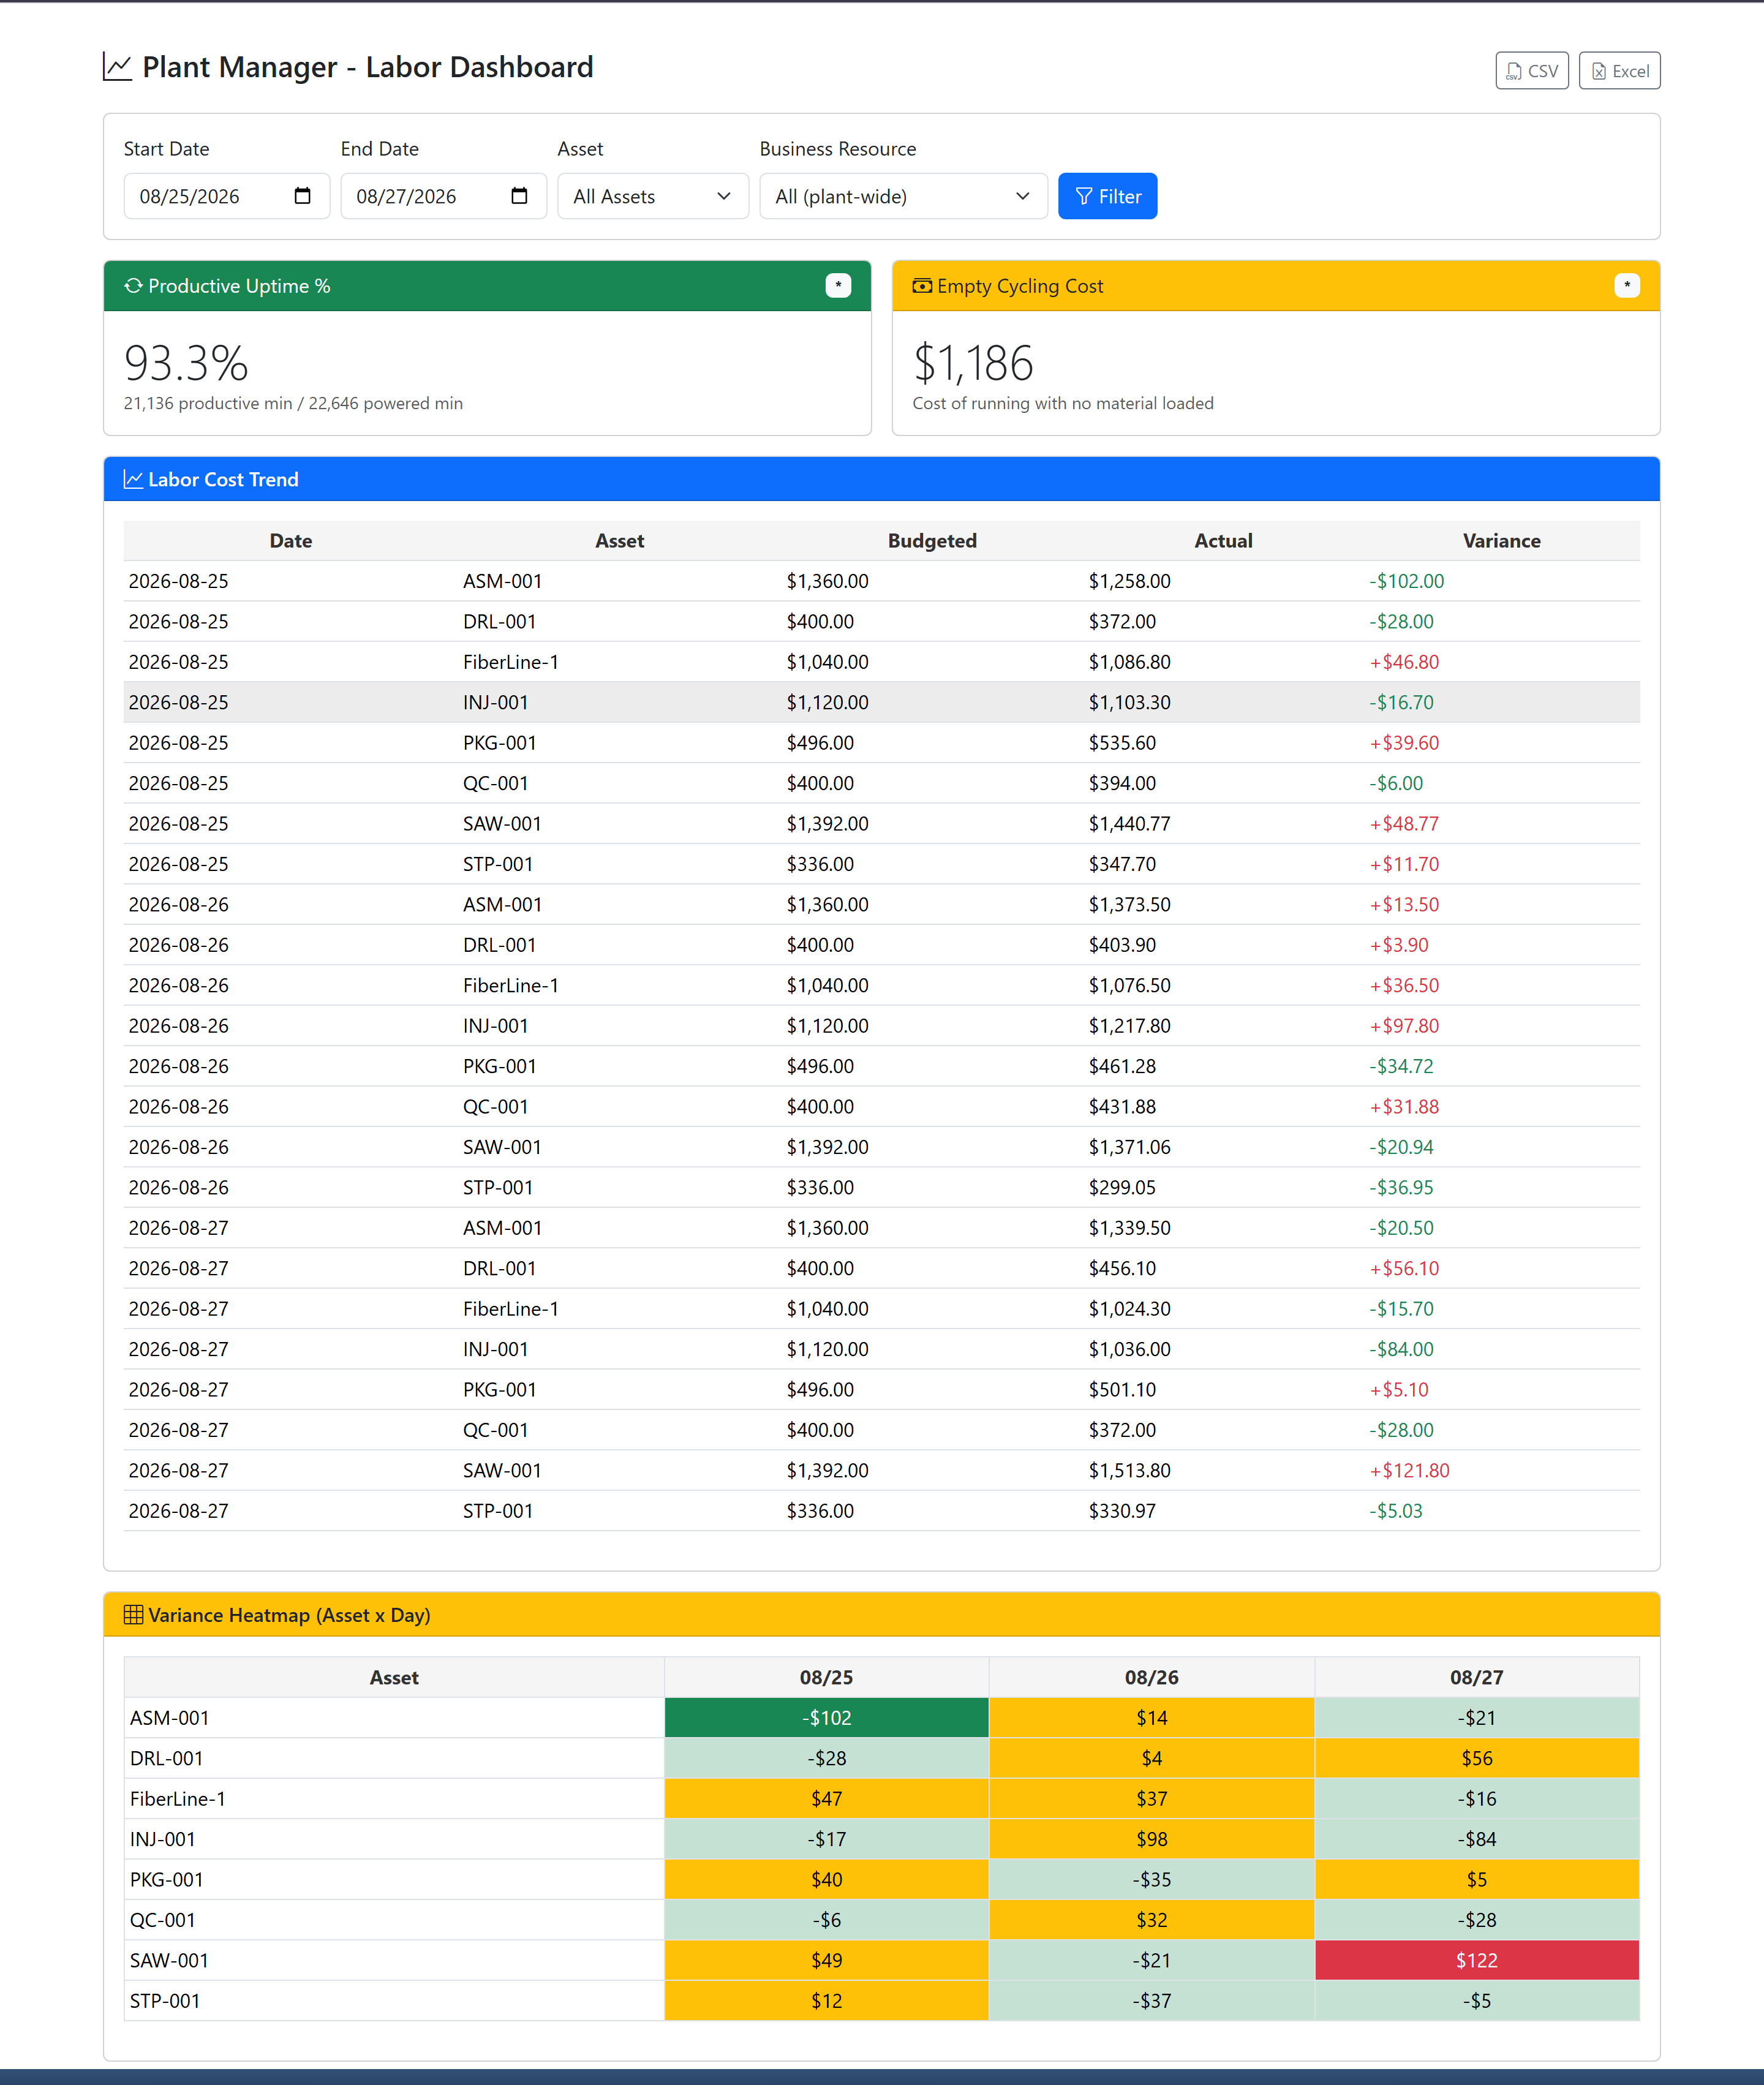Select variance -$102.00 in trend table

(1406, 581)
